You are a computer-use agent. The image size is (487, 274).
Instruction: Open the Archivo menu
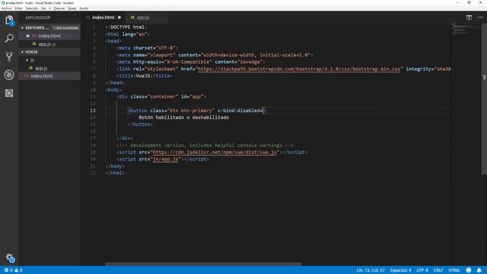tap(7, 8)
